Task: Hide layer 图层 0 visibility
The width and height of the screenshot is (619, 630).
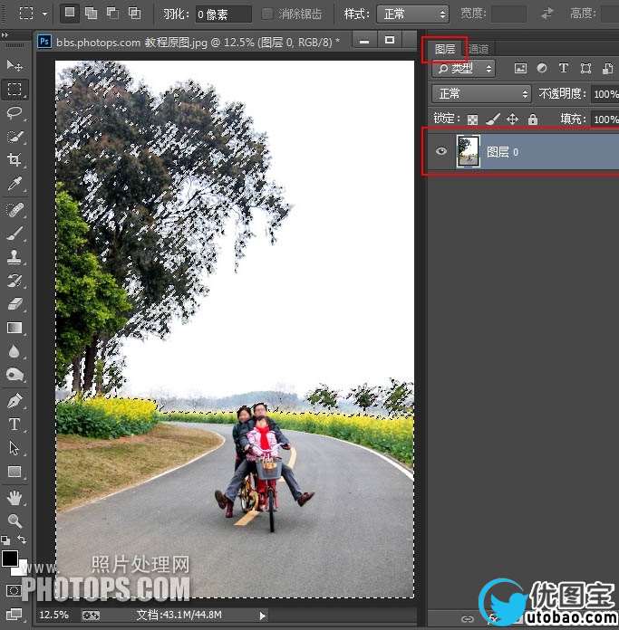Action: [x=441, y=151]
